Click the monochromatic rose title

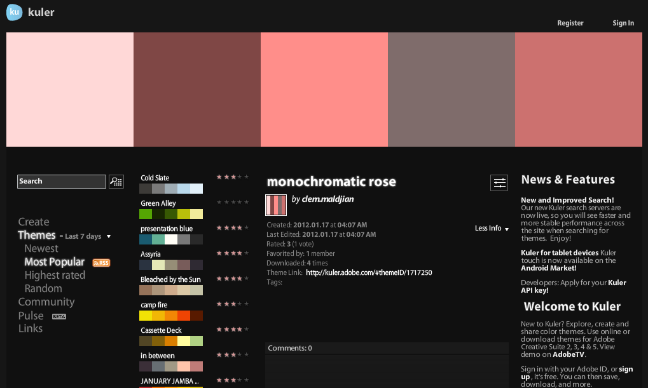331,182
